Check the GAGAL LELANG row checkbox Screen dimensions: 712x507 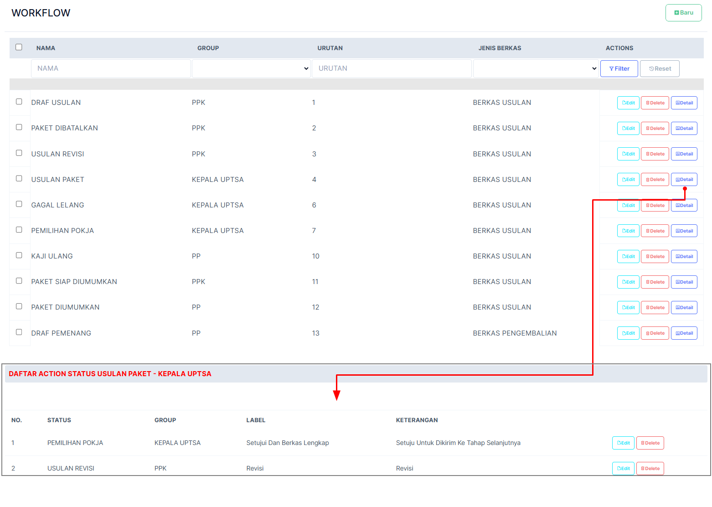pos(19,204)
